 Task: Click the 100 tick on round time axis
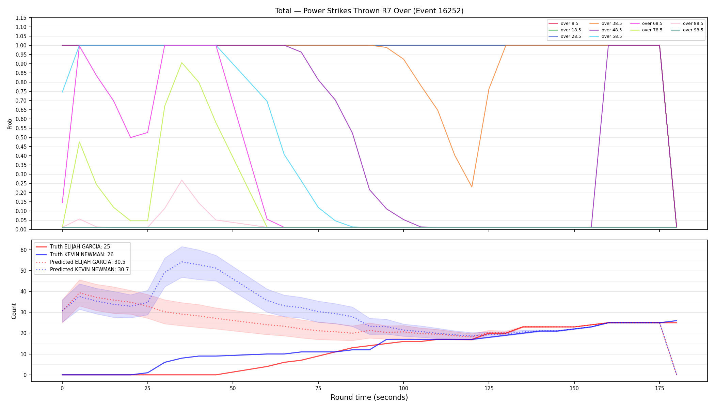click(x=403, y=388)
